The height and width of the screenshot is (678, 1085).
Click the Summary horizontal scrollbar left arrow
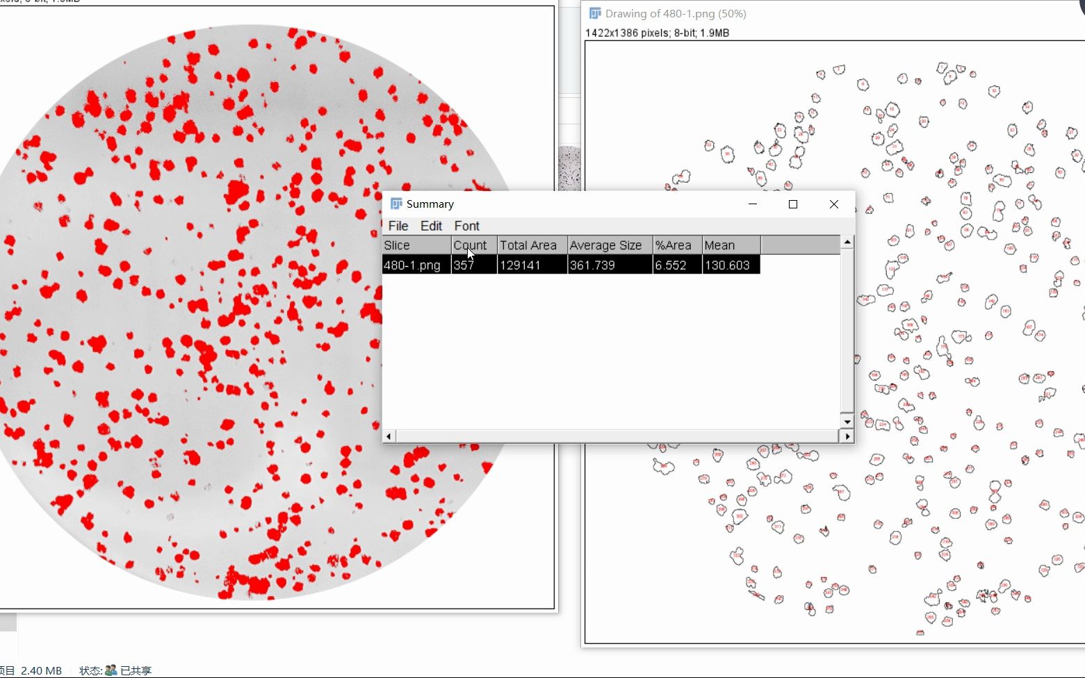[x=389, y=436]
